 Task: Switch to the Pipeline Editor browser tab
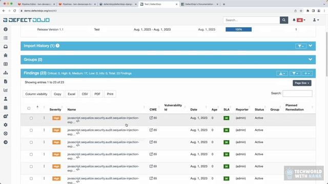coord(36,4)
